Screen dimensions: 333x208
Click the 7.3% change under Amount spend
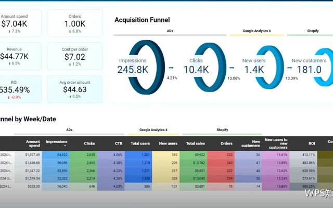click(15, 31)
